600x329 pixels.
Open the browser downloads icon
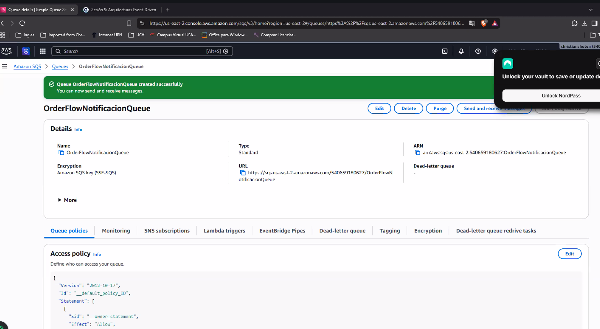[584, 23]
